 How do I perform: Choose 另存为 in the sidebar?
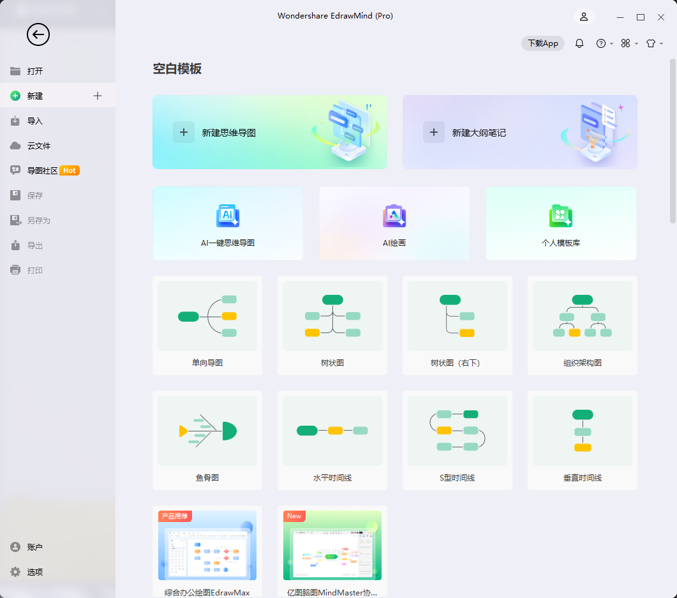[57, 221]
